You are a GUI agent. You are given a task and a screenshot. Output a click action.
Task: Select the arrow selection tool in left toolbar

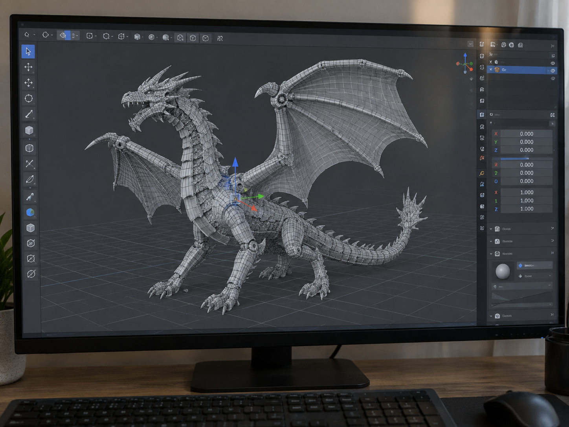(x=28, y=52)
